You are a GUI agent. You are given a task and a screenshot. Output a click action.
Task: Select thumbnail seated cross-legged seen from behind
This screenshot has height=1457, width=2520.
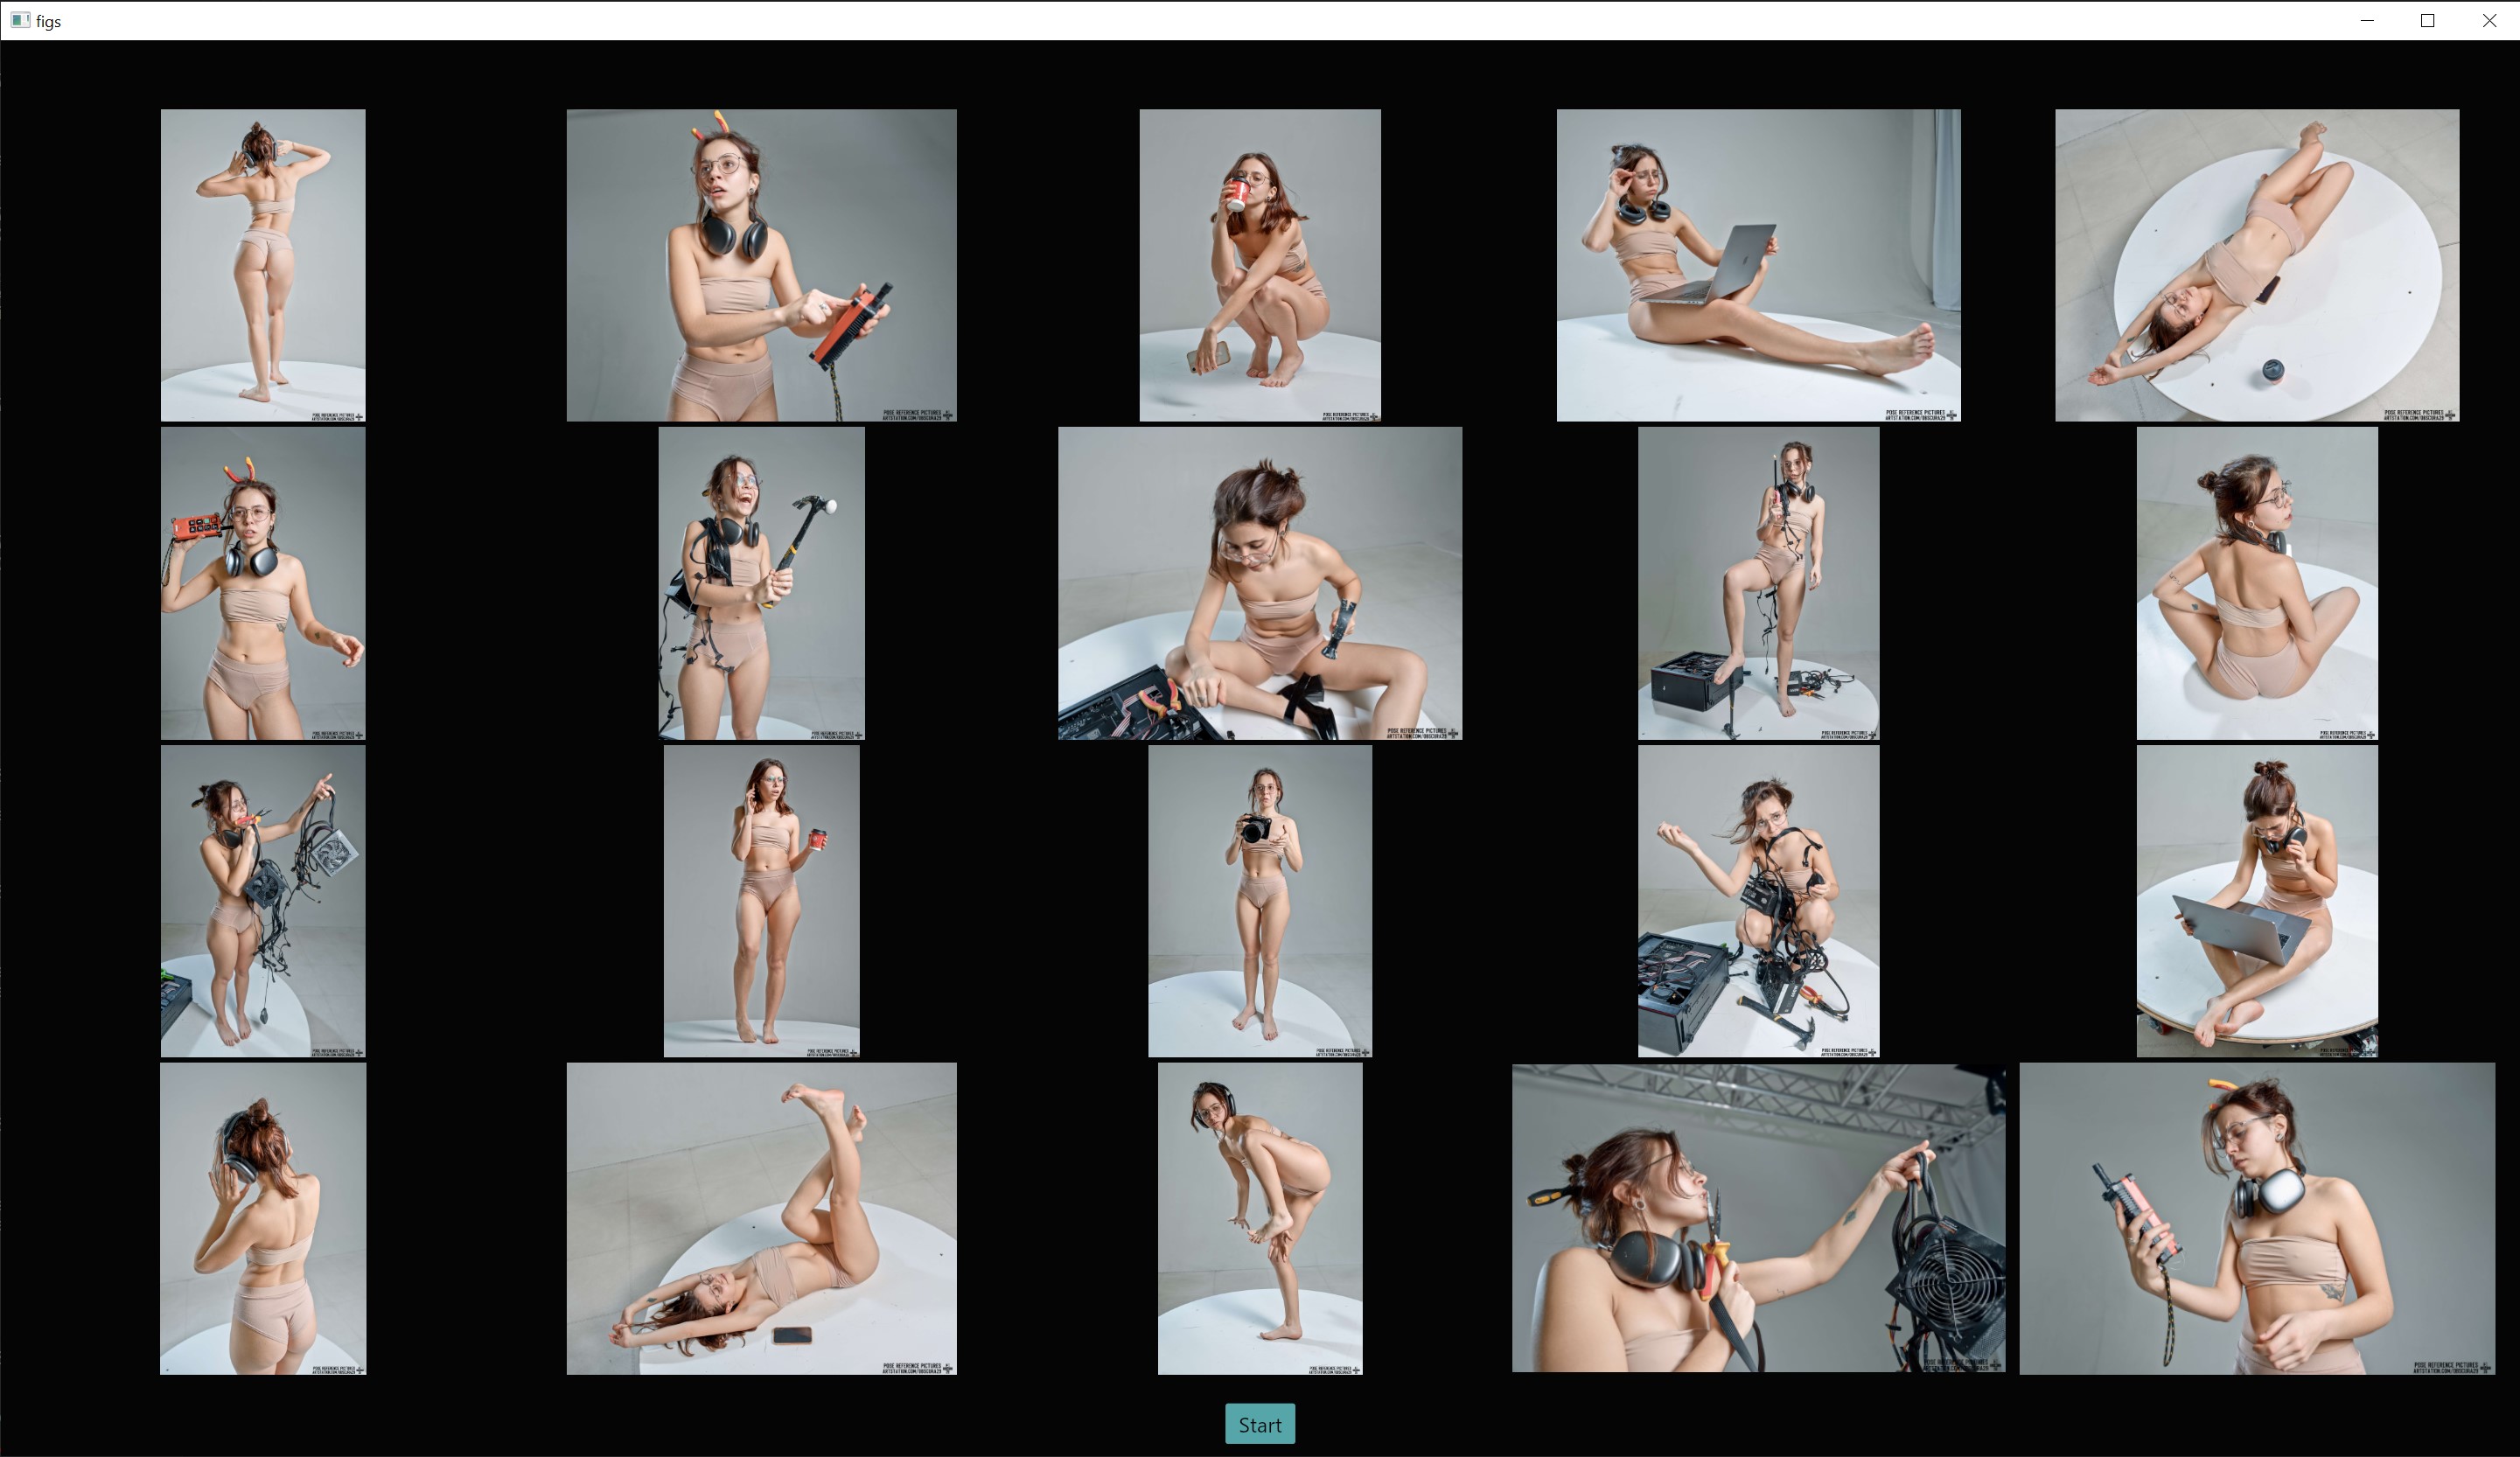click(x=2257, y=583)
